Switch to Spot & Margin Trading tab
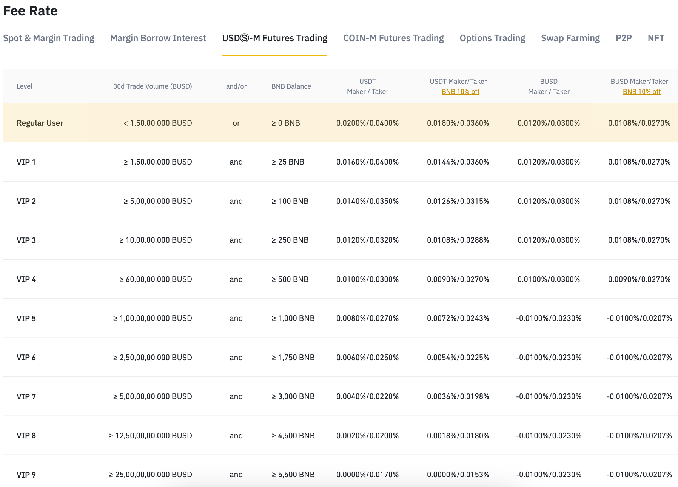Viewport: 678px width, 487px height. point(49,38)
